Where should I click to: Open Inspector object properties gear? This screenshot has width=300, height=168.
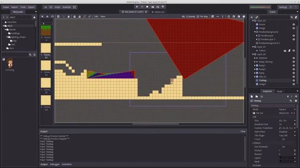coord(296,101)
